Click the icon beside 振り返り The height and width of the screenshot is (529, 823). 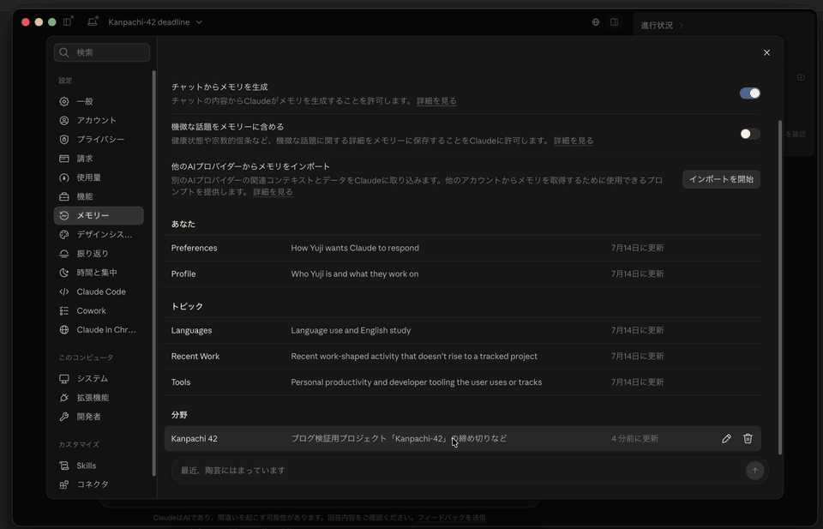point(64,254)
